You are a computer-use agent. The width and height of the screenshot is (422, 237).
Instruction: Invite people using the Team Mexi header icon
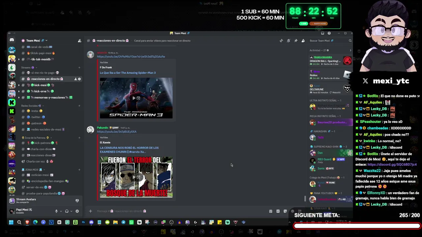79,41
